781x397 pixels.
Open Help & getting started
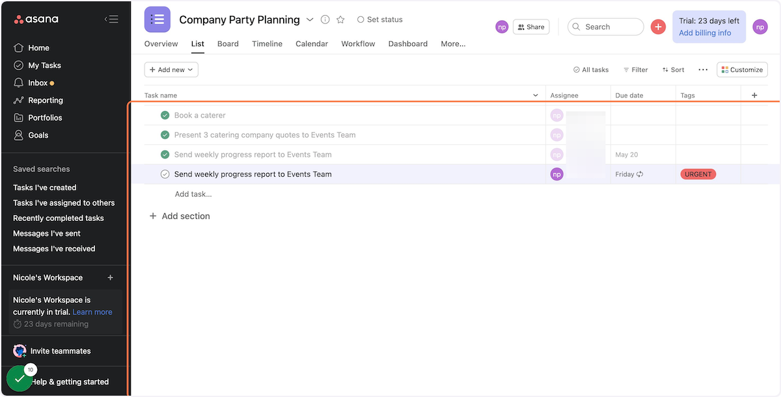[70, 382]
